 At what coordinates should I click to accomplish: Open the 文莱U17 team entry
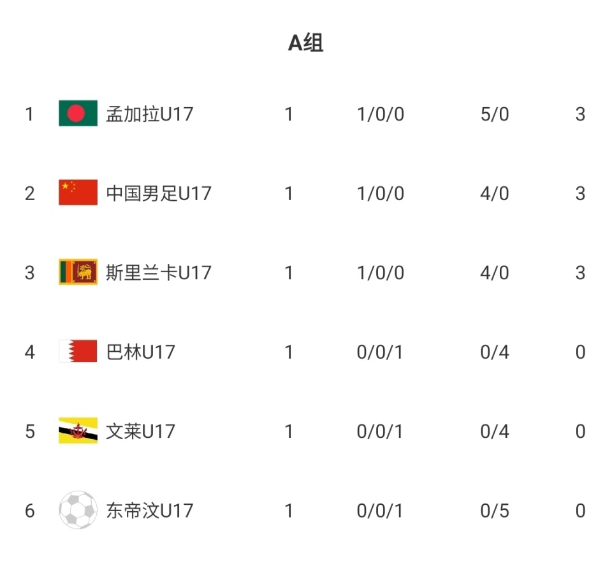[x=141, y=432]
